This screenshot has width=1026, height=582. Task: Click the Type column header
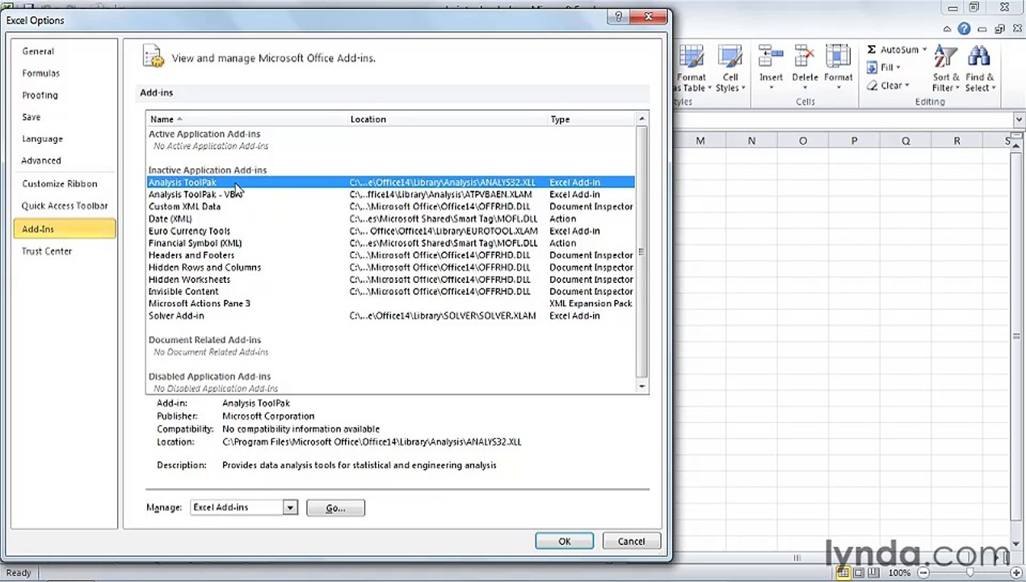pyautogui.click(x=591, y=119)
